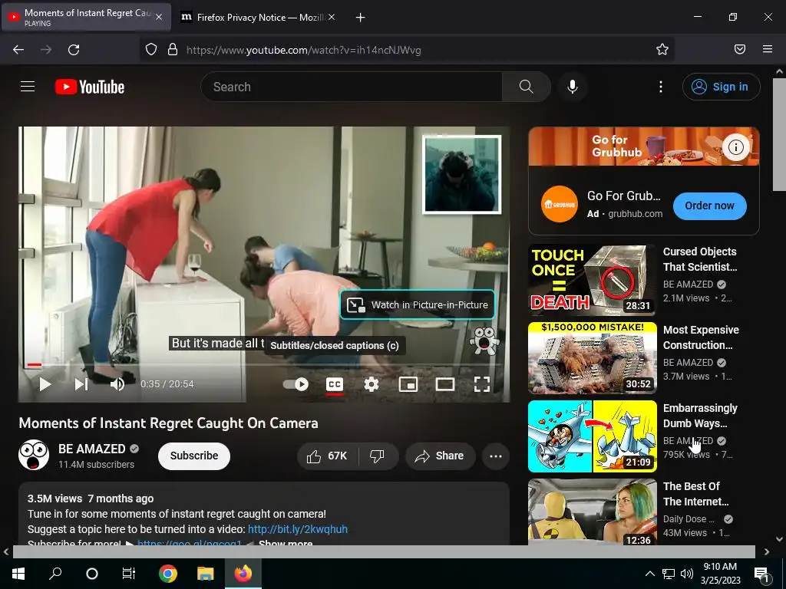Open more actions ellipsis menu

click(x=496, y=456)
